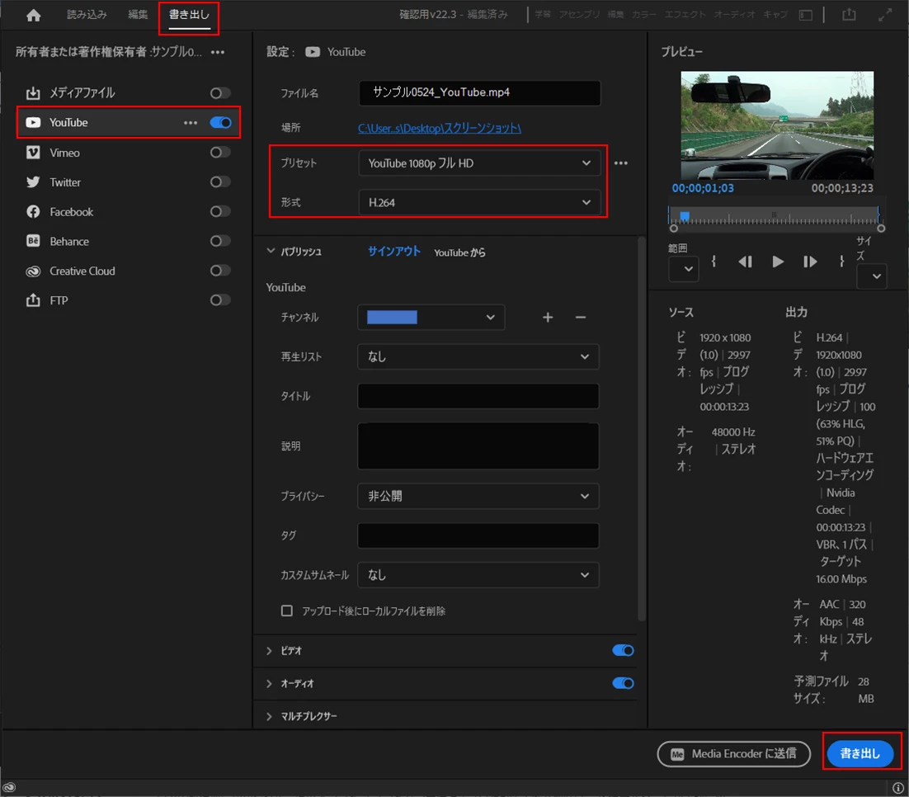Enable the Creative Cloud toggle

click(x=220, y=271)
